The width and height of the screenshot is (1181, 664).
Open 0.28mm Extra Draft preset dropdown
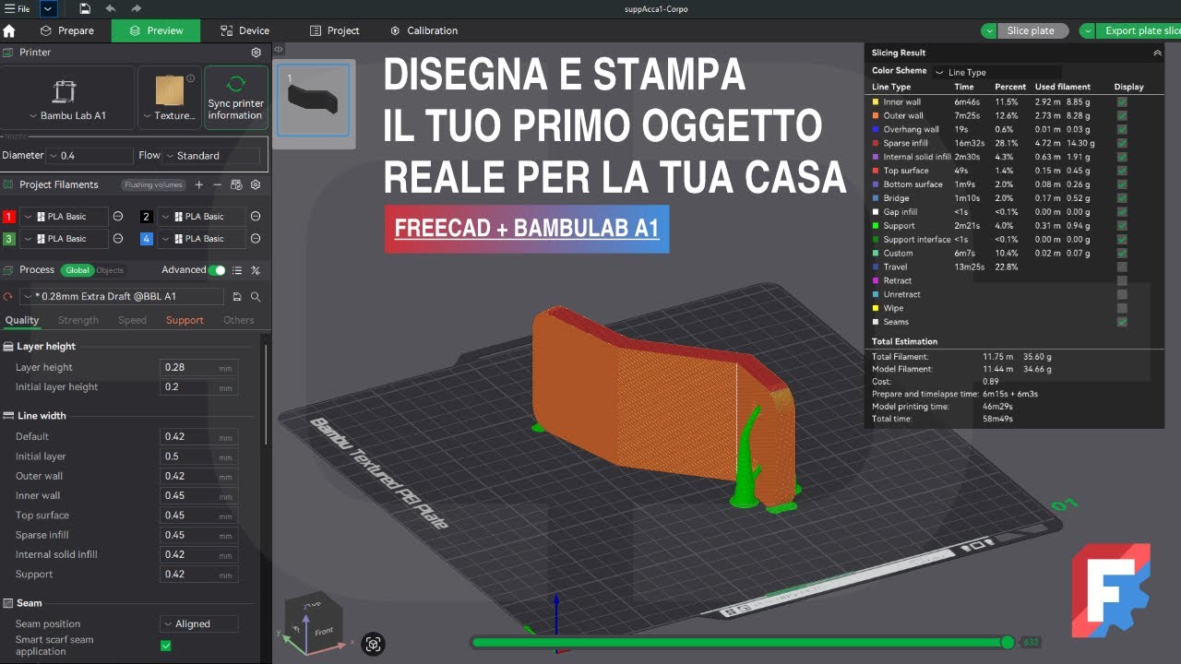(x=122, y=297)
